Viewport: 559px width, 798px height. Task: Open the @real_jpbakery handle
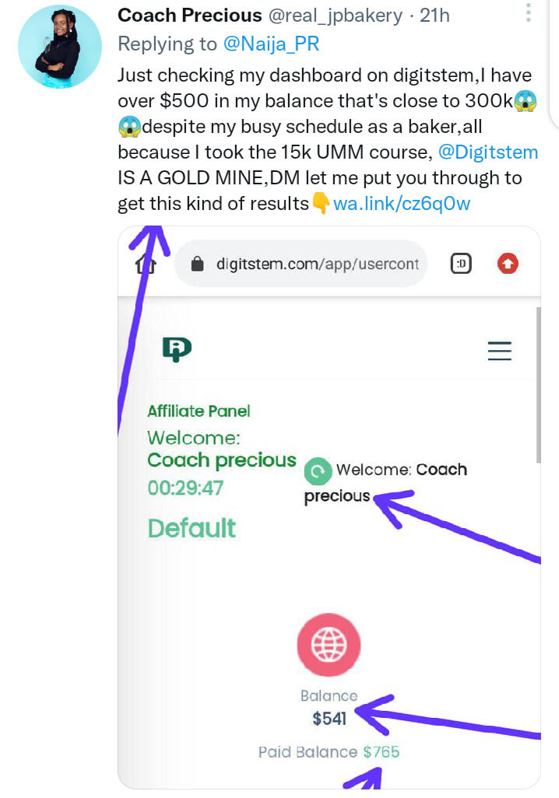pos(336,15)
